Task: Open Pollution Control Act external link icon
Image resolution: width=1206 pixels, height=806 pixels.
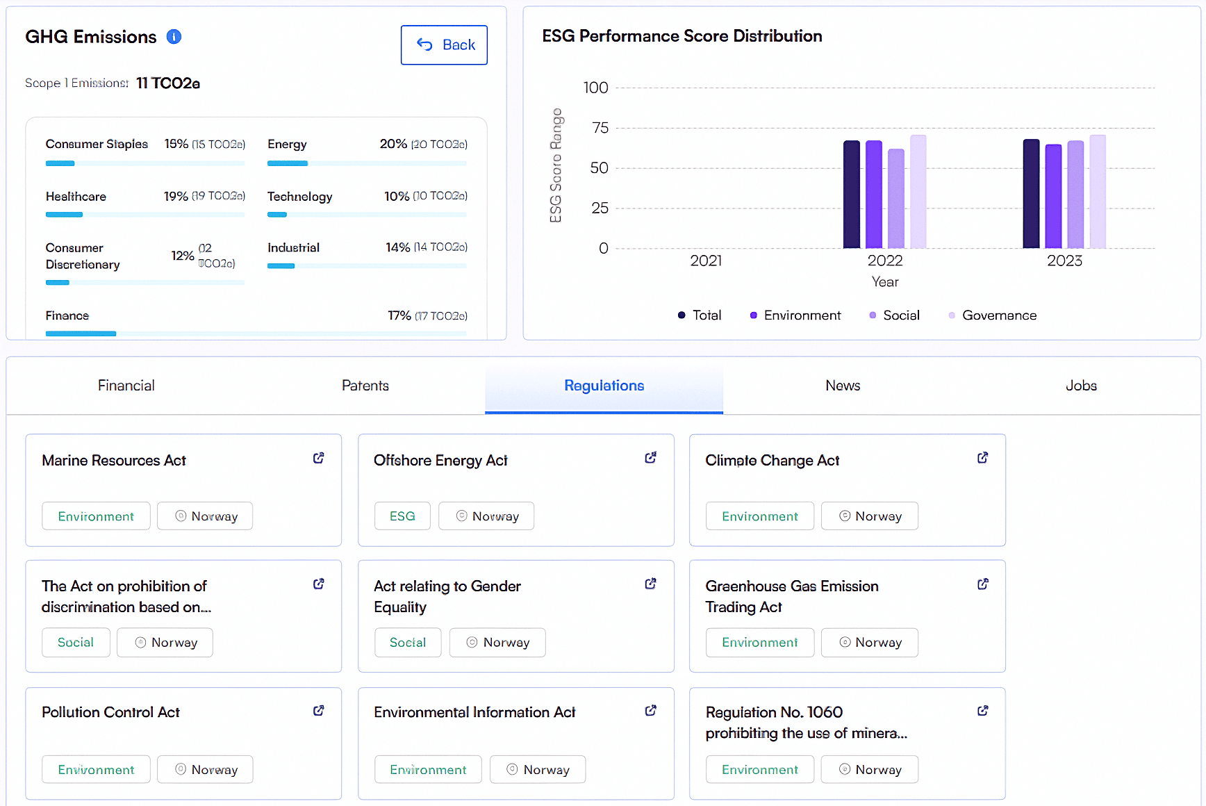Action: coord(319,710)
